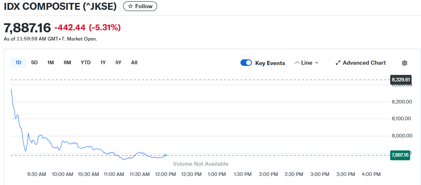Select the 1M range tab
The image size is (421, 185).
(x=50, y=63)
